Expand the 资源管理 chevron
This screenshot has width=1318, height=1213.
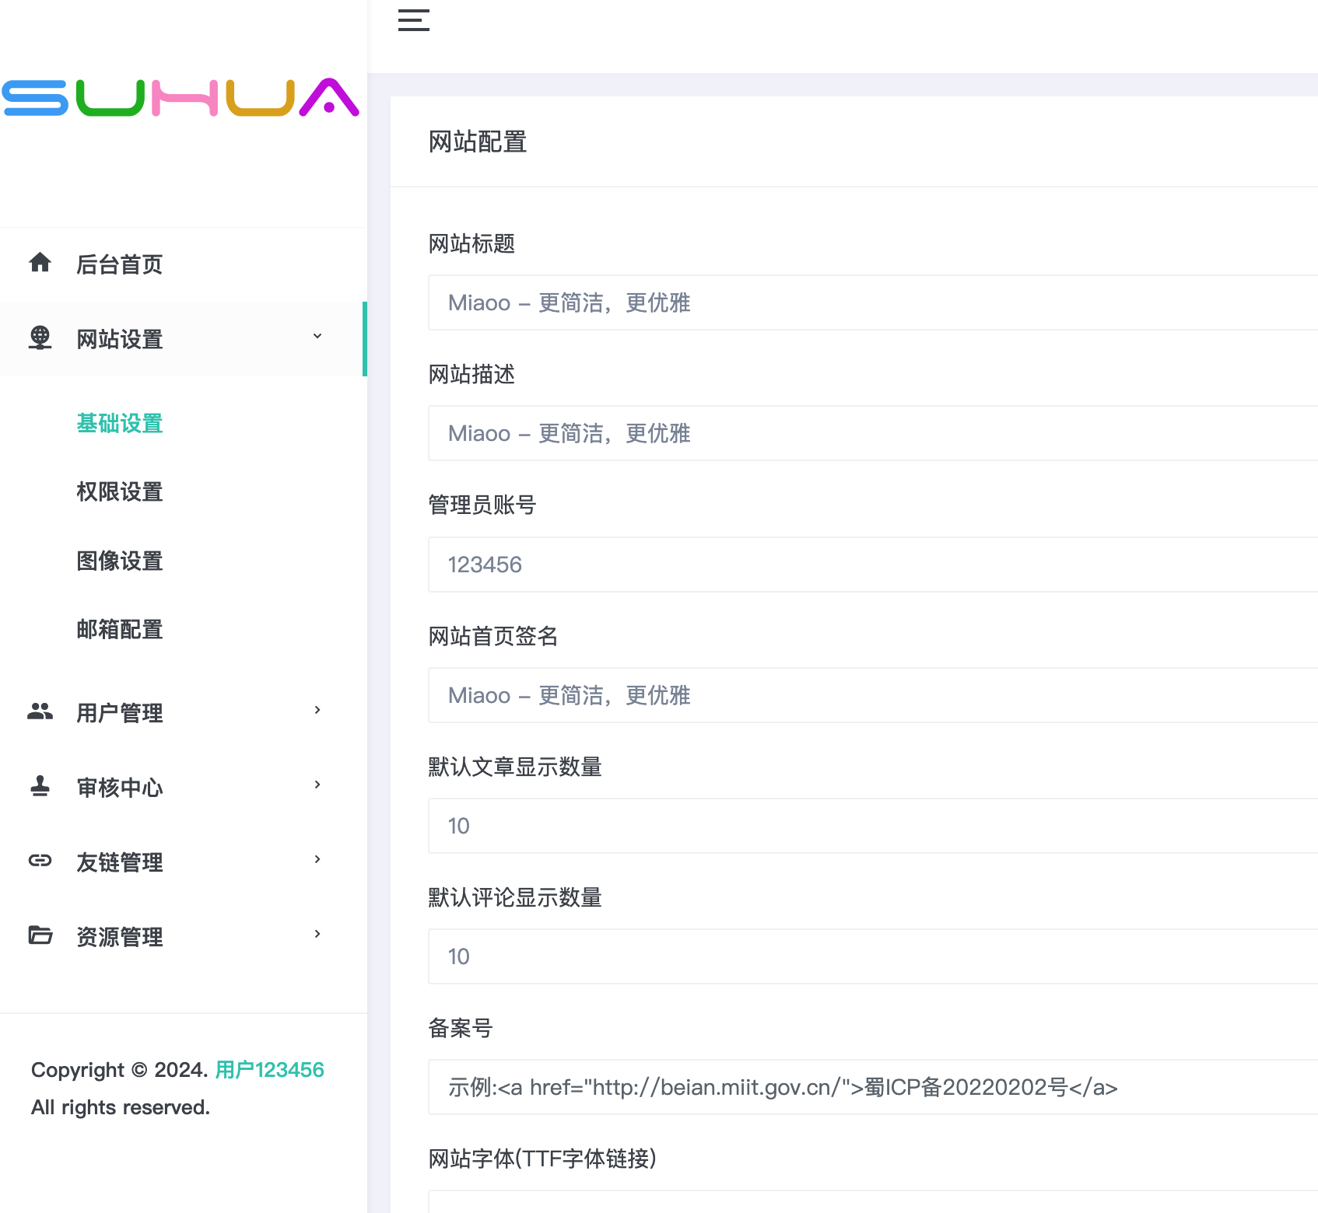tap(317, 934)
